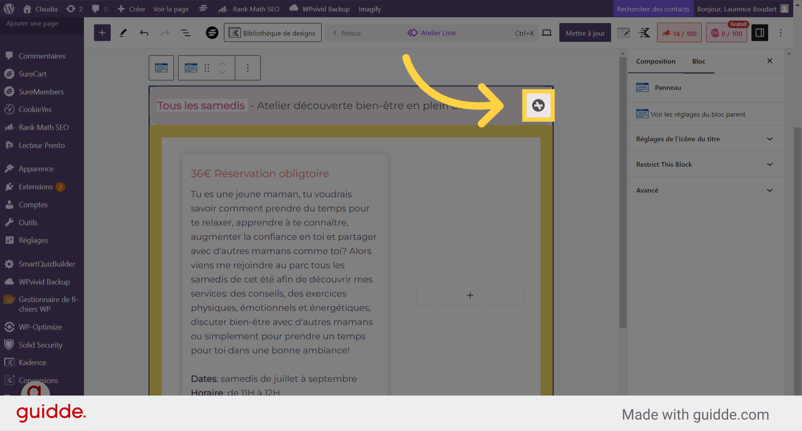Open Extensions with 2 updates badge
The height and width of the screenshot is (431, 802).
(x=42, y=187)
